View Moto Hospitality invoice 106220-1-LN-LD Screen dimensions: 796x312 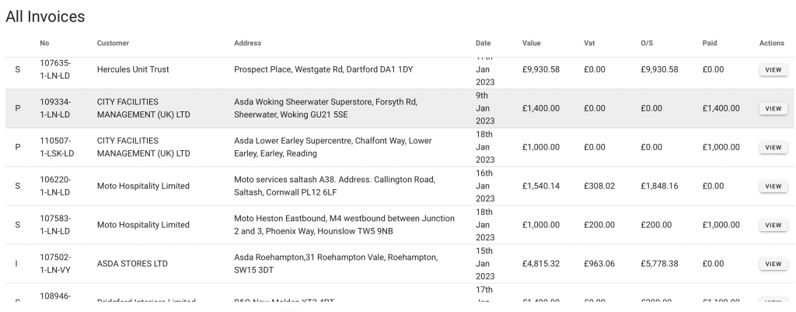pos(773,187)
